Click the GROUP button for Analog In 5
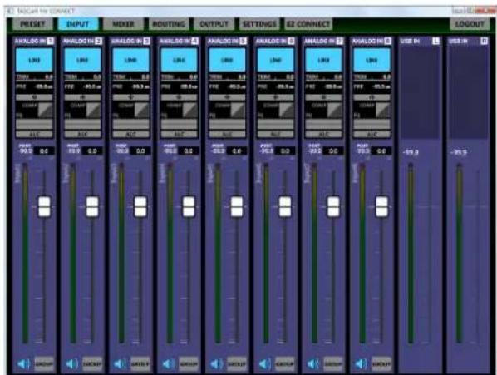 coord(237,364)
